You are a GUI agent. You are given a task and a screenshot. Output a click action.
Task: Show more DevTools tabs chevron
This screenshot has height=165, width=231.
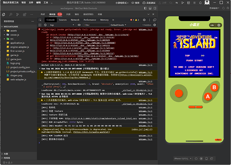click(113, 20)
